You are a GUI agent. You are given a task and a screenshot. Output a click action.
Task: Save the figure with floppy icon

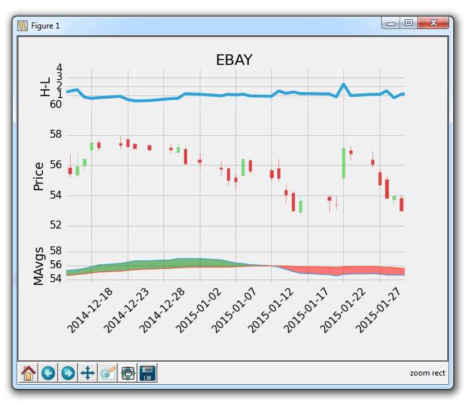(148, 373)
